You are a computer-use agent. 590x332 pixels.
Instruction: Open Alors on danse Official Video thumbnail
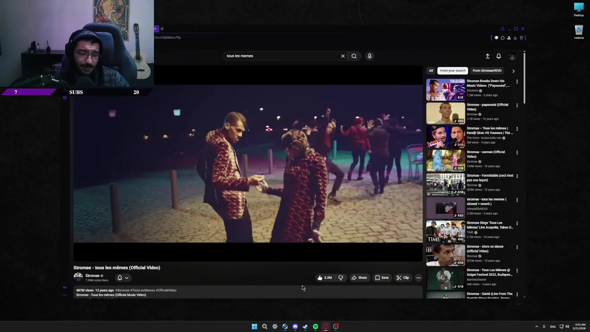pos(445,255)
